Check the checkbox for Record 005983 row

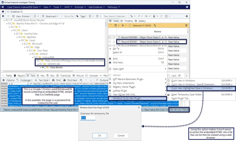110,37
